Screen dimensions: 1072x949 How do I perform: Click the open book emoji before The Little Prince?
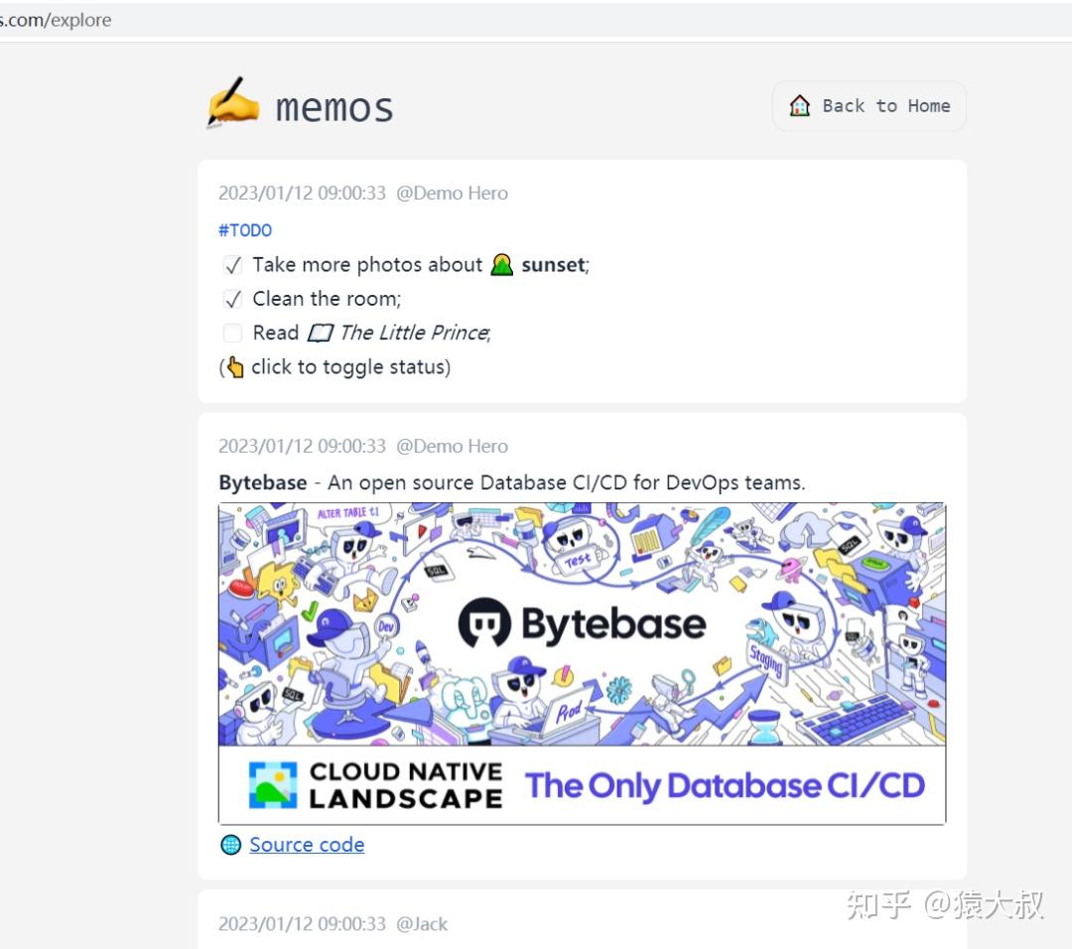point(320,333)
